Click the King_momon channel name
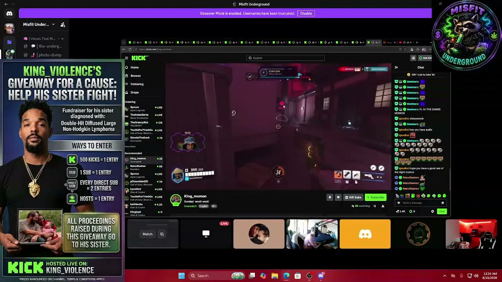Viewport: 502px width, 282px height. 195,196
